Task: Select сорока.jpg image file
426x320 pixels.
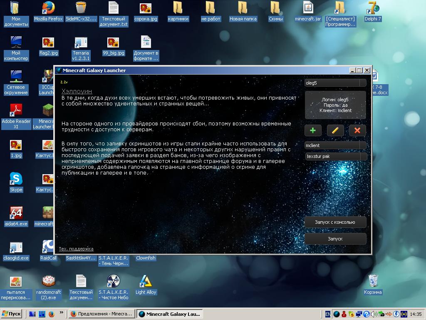Action: 146,12
